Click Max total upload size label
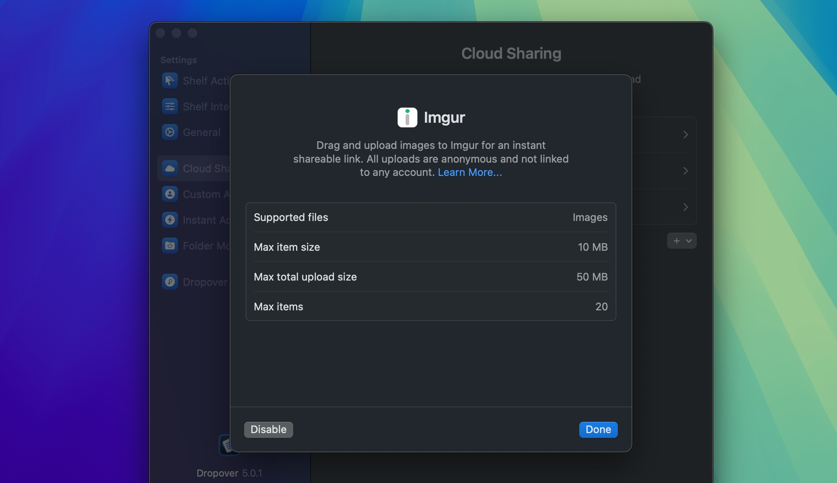The image size is (837, 483). point(305,277)
